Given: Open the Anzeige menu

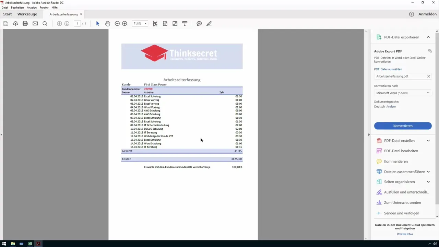Looking at the screenshot, I should point(32,8).
